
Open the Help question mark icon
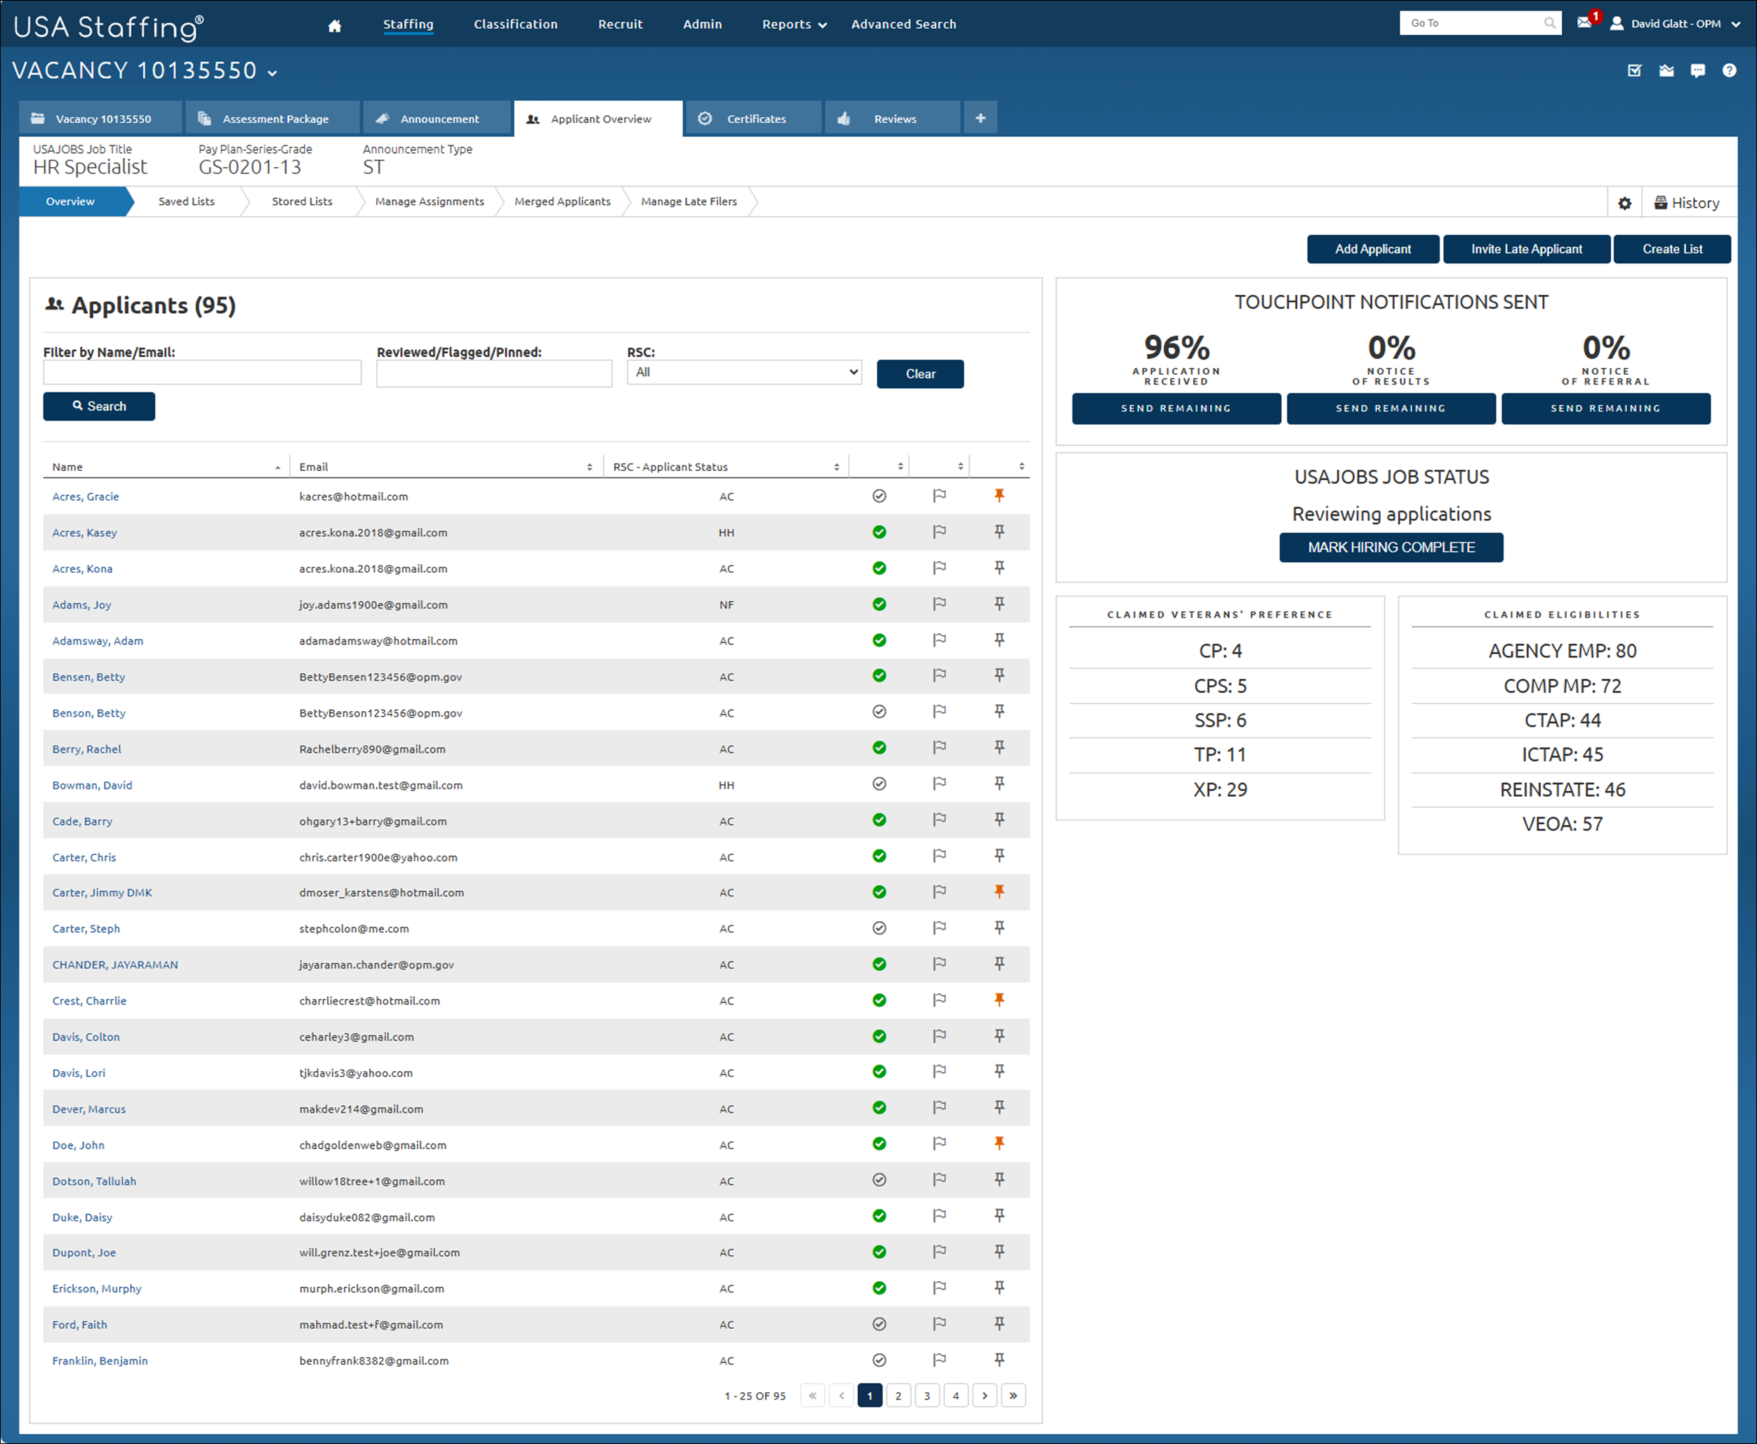[x=1730, y=71]
